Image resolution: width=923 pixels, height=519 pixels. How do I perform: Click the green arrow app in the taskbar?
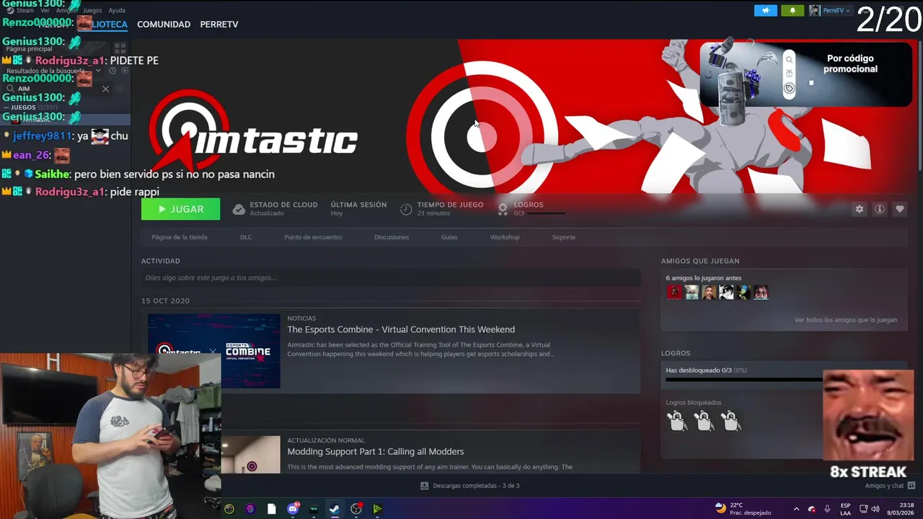pos(376,509)
